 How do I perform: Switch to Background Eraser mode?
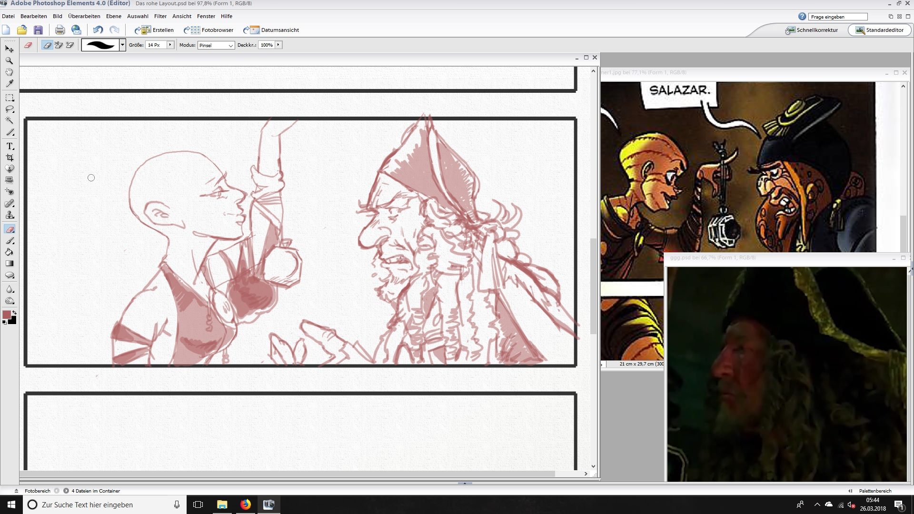59,45
